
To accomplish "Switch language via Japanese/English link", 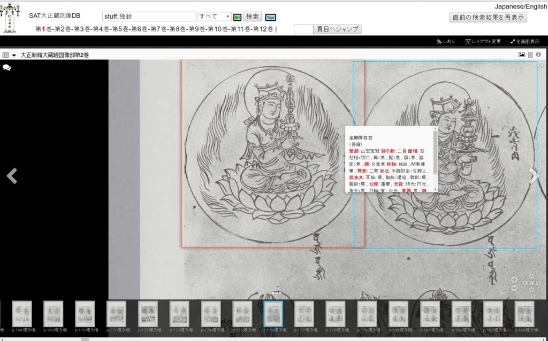I will click(521, 6).
